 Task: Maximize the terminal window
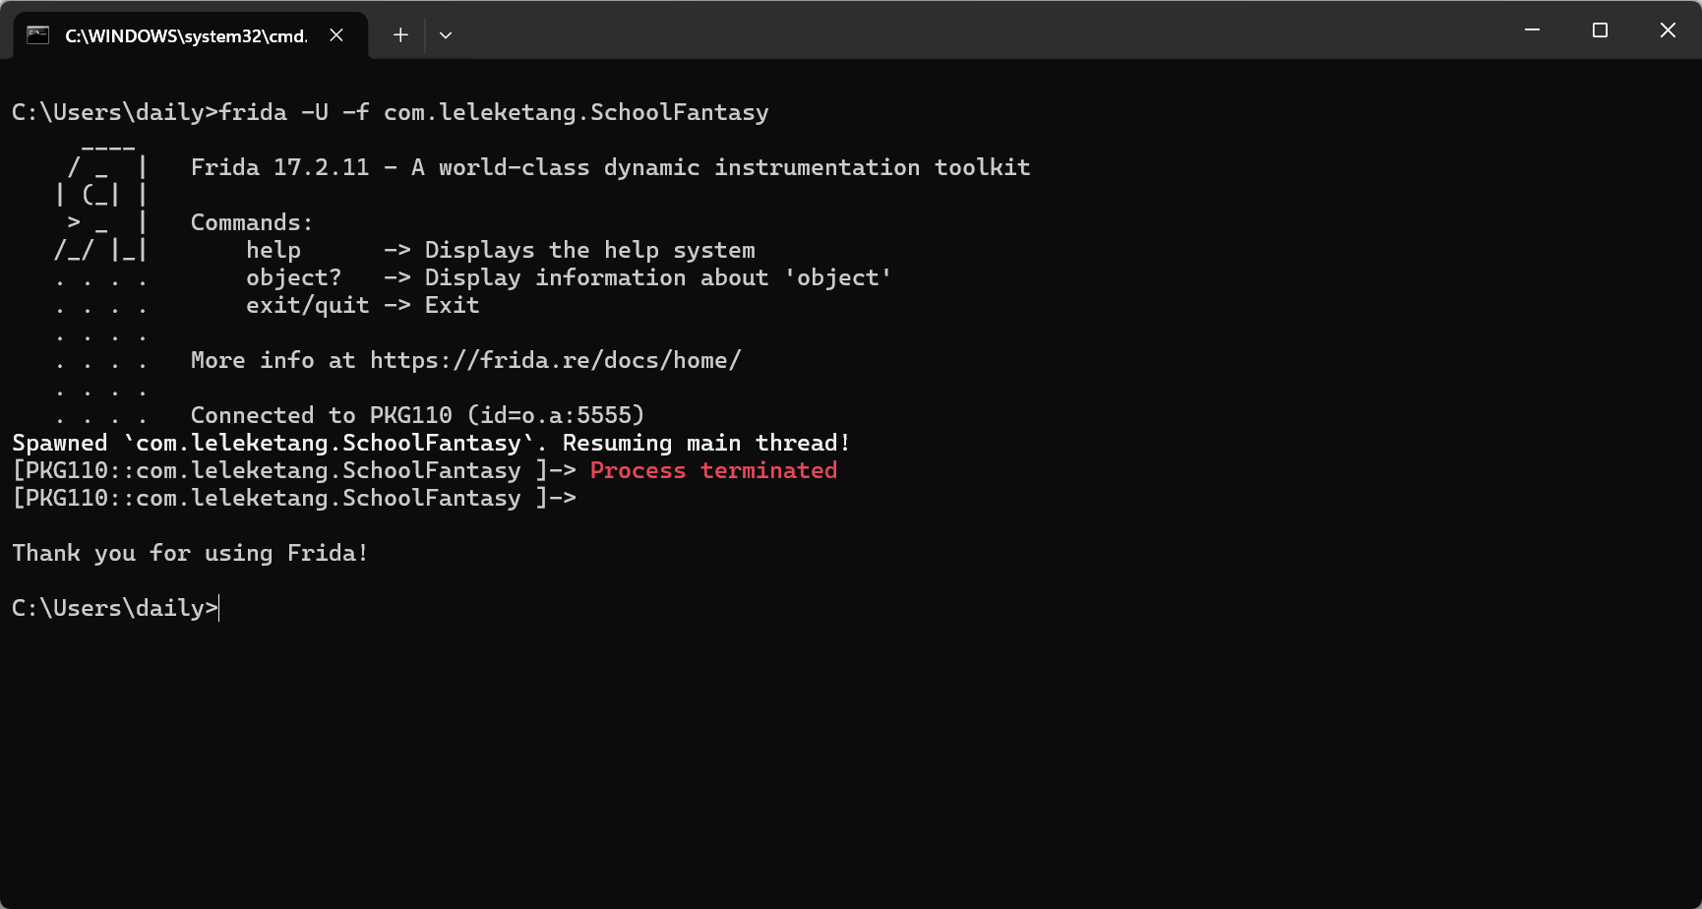[x=1600, y=30]
